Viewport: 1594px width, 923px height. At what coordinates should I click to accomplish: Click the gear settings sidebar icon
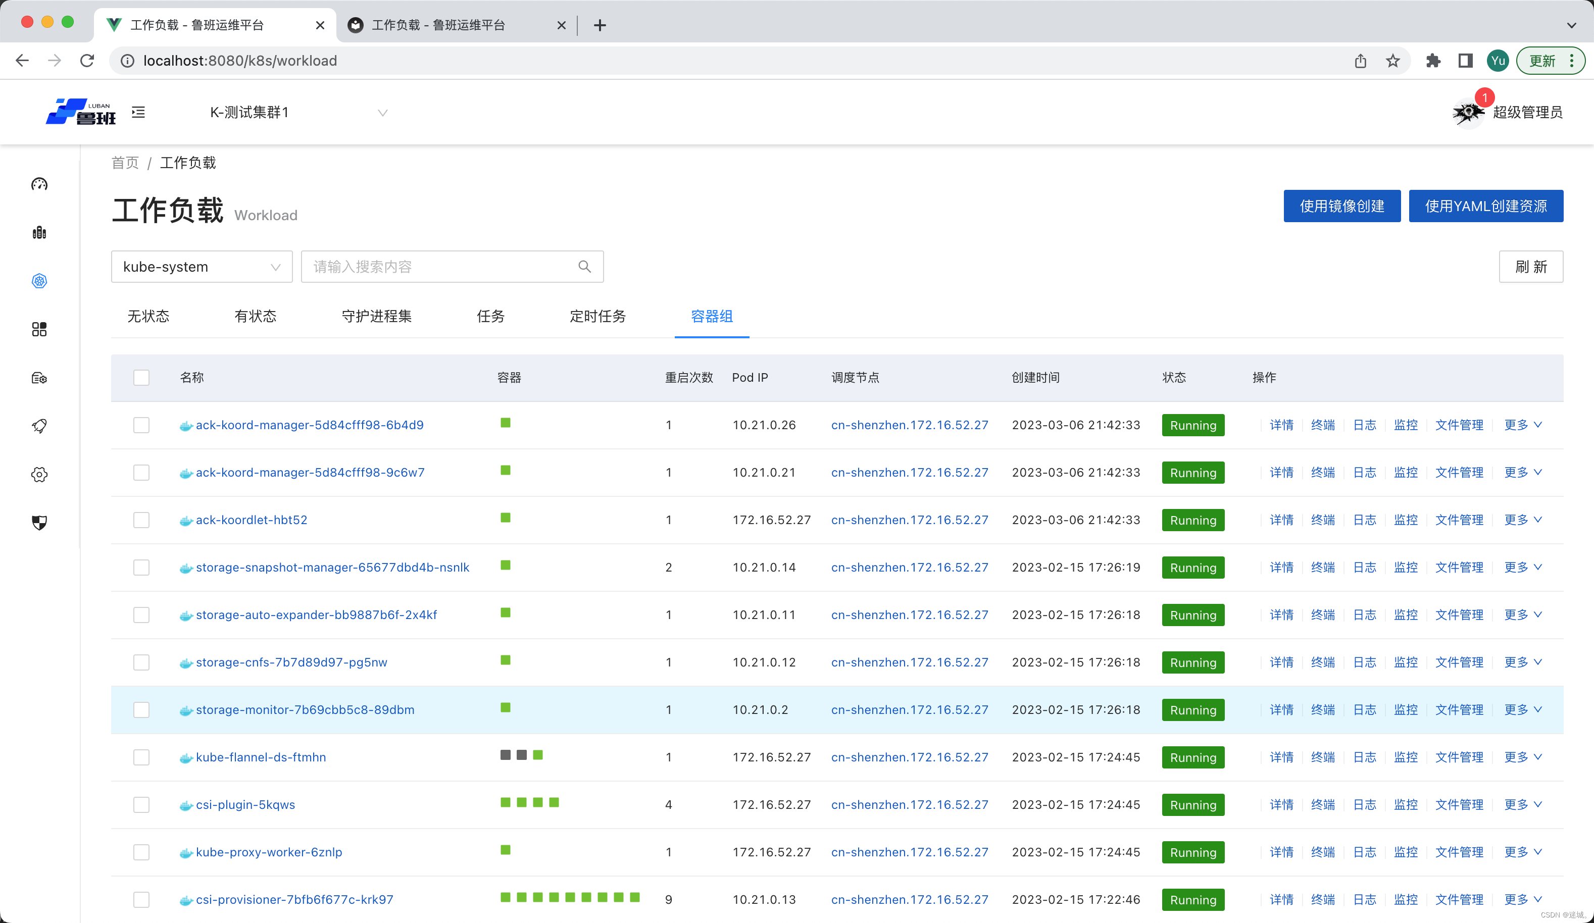(x=39, y=474)
